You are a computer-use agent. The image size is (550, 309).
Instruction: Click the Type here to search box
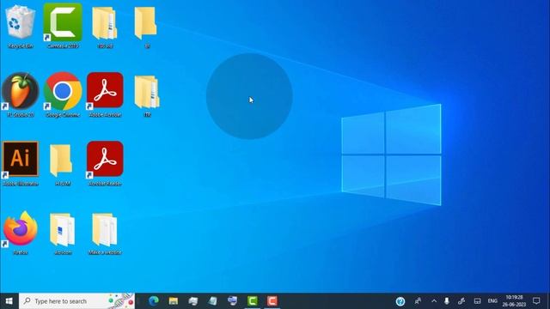tap(76, 301)
